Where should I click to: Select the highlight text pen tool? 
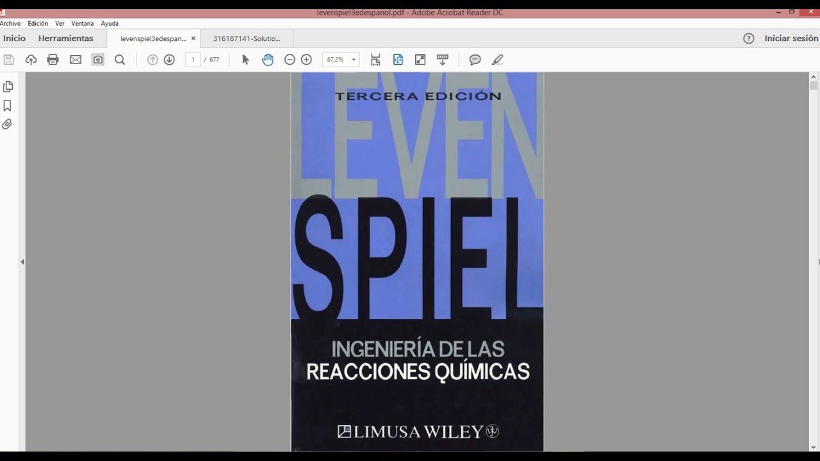pos(497,60)
